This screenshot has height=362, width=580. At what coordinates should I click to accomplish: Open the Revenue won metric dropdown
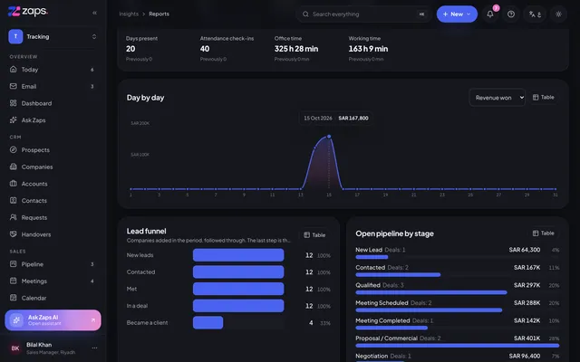[498, 98]
